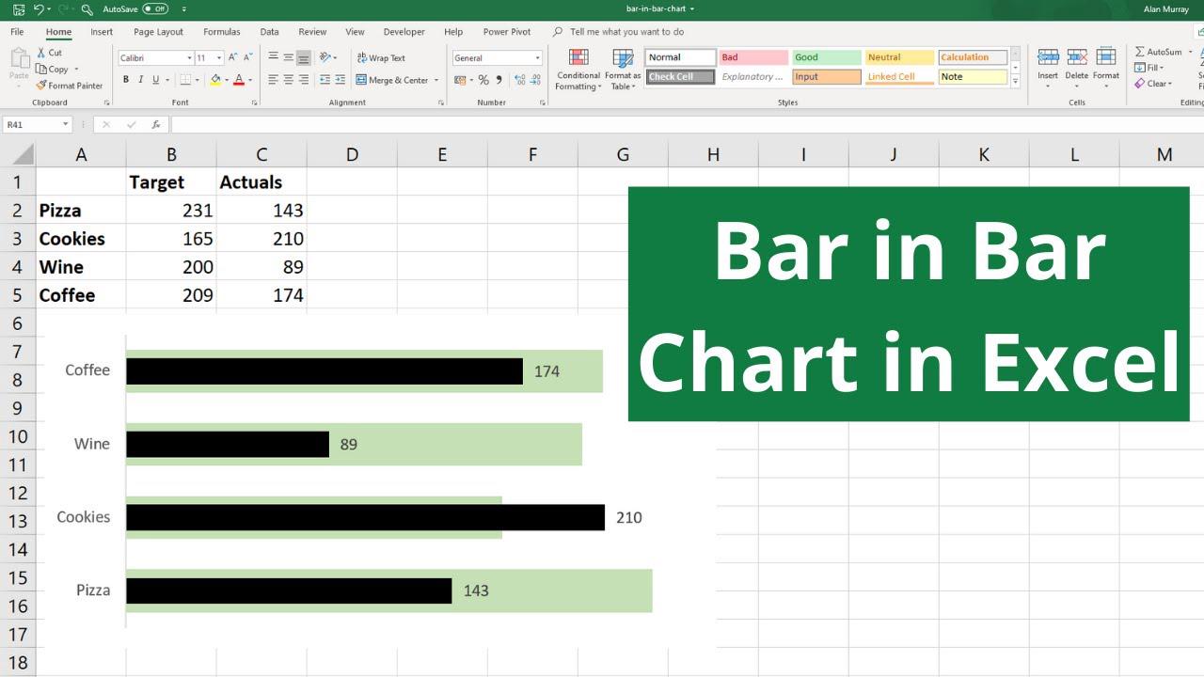Select column header D
Screen dimensions: 1204x677
pyautogui.click(x=352, y=154)
